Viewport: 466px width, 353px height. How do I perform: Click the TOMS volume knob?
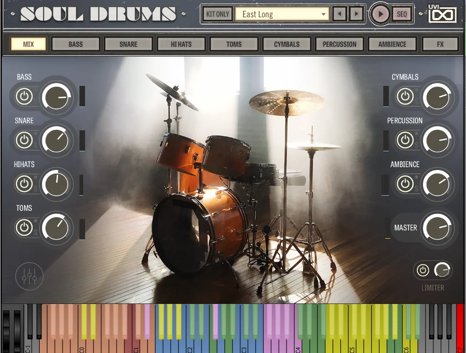56,228
